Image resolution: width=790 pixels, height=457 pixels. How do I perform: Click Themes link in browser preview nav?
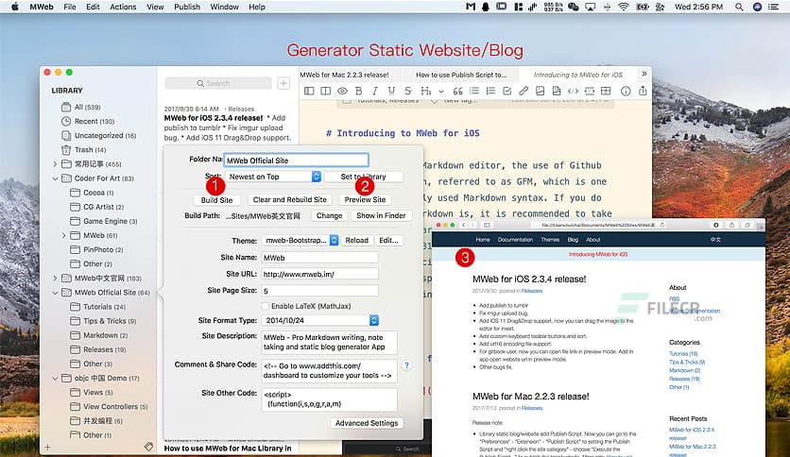(550, 240)
